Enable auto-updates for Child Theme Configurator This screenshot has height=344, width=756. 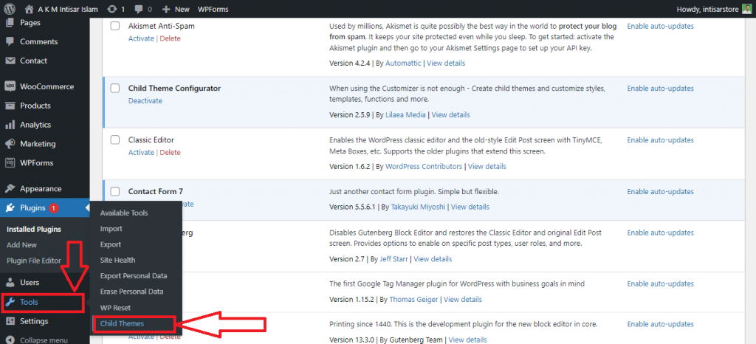pos(660,88)
